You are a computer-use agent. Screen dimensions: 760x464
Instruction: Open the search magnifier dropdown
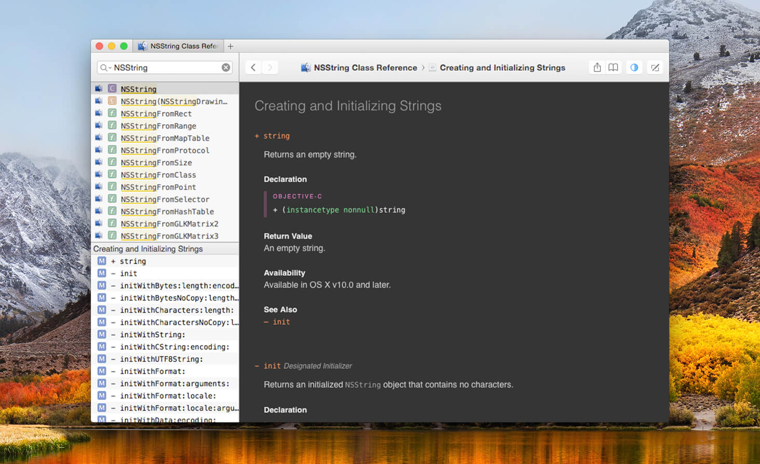(x=105, y=68)
